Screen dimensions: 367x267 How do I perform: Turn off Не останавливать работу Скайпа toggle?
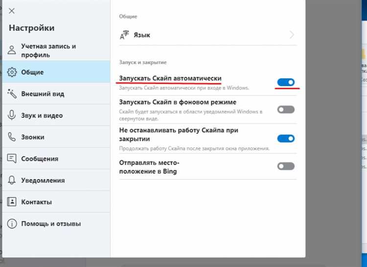[x=286, y=139]
